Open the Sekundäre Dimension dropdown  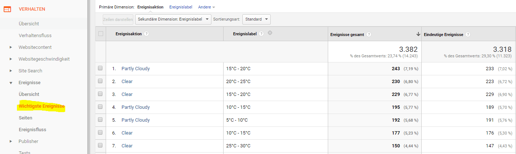click(x=173, y=19)
